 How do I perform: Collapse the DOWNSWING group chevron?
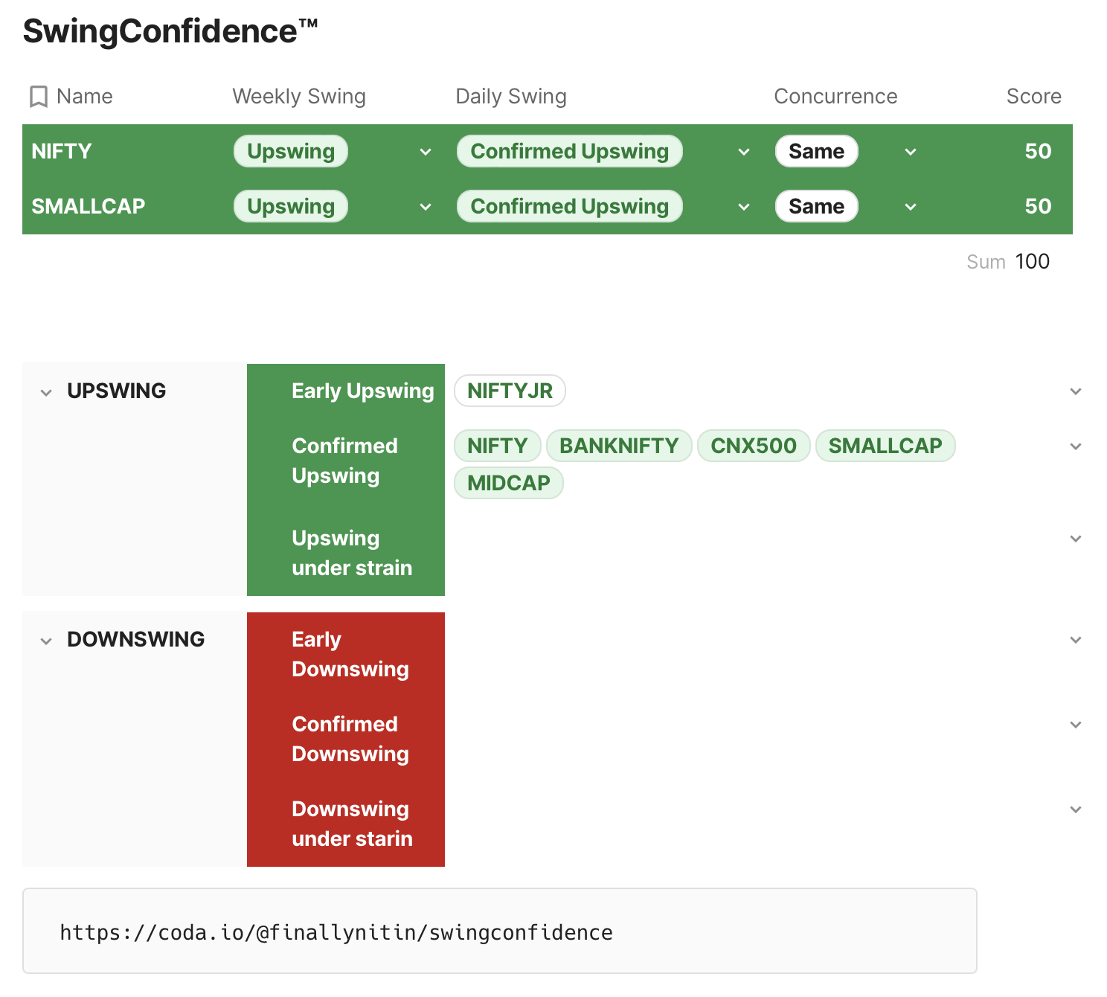[x=46, y=641]
